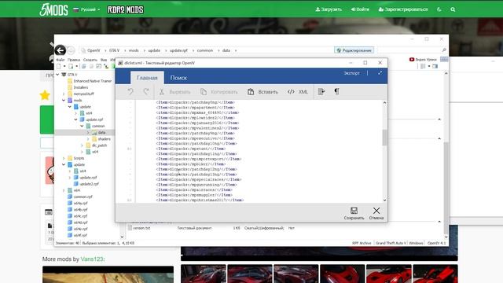
Task: Open the Файл menu in OpenIV
Action: tap(61, 60)
